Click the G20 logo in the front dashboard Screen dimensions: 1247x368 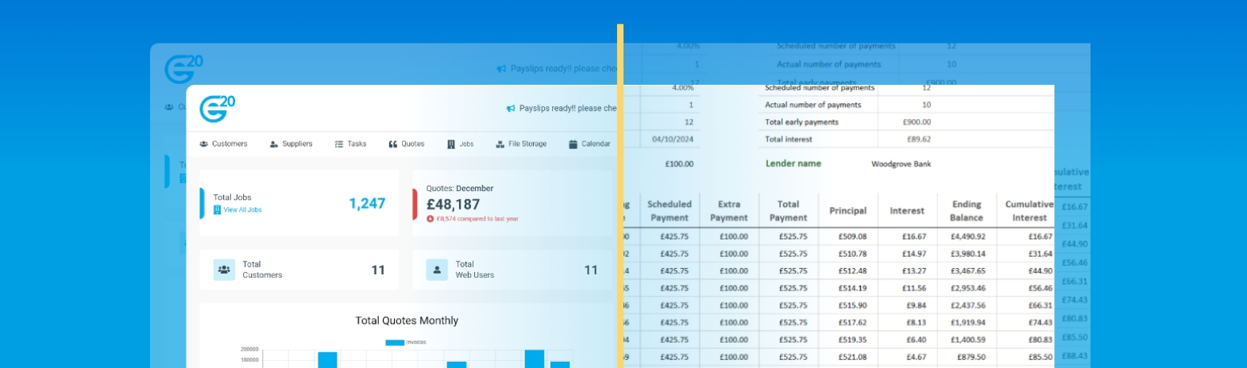[x=217, y=109]
